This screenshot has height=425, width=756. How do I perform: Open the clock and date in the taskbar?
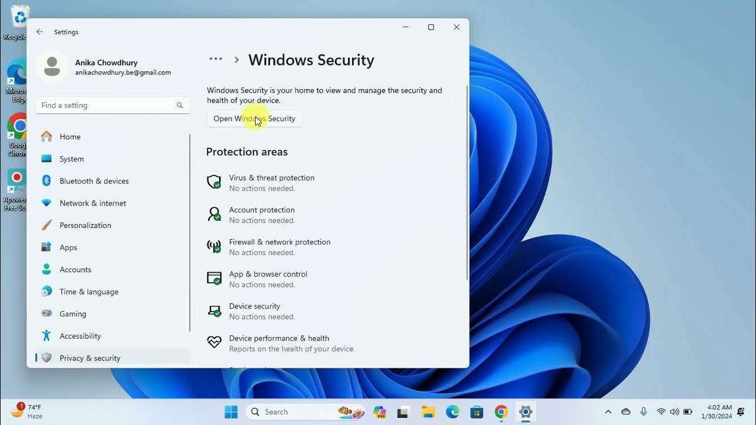[716, 411]
